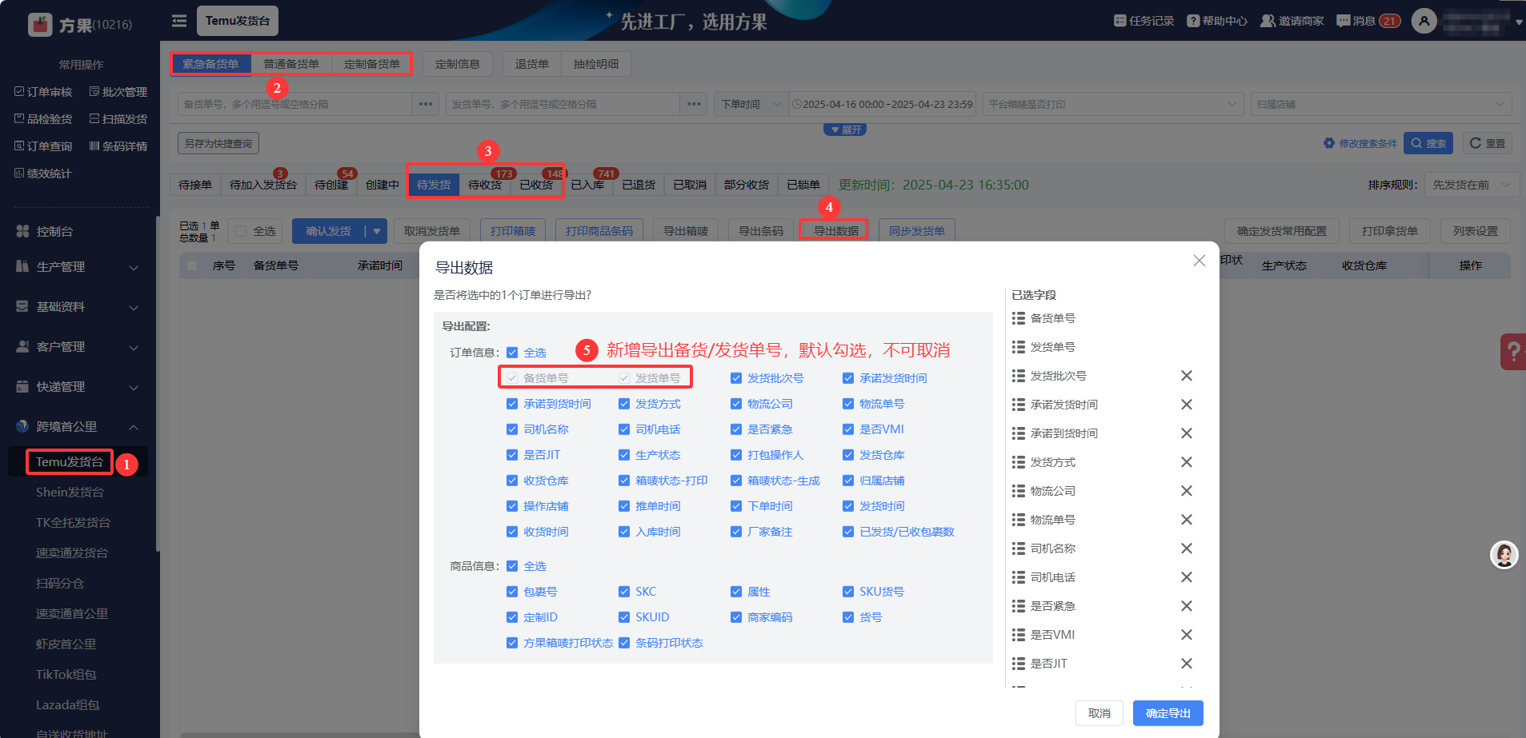This screenshot has height=738, width=1526.
Task: Click the red question mark help icon
Action: [1512, 352]
